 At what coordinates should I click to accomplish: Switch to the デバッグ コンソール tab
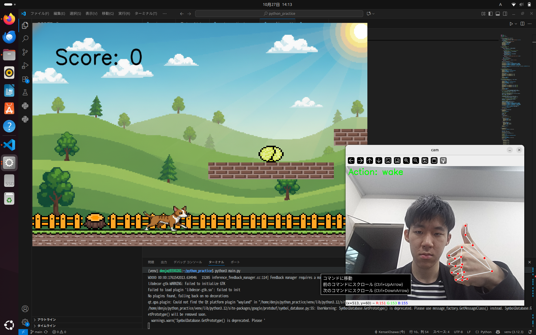188,262
